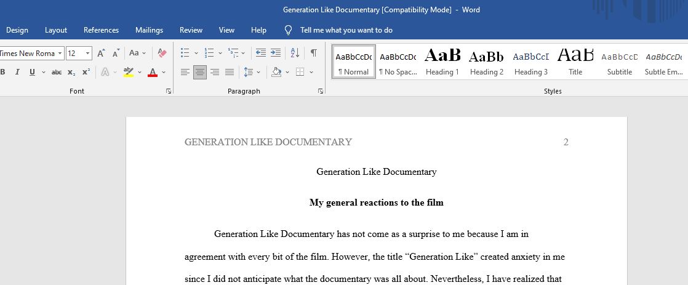Toggle Strikethrough formatting
688x285 pixels.
click(x=56, y=72)
